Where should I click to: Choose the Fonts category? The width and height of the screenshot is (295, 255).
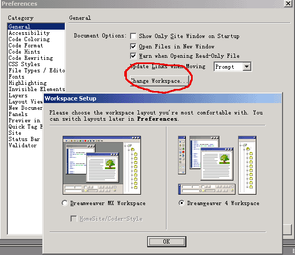tap(16, 76)
